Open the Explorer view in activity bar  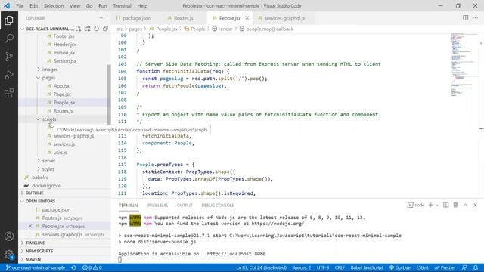(x=9, y=20)
